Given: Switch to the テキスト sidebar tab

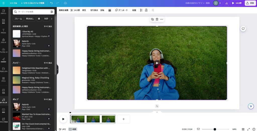Looking at the screenshot, I should click(x=4, y=31).
